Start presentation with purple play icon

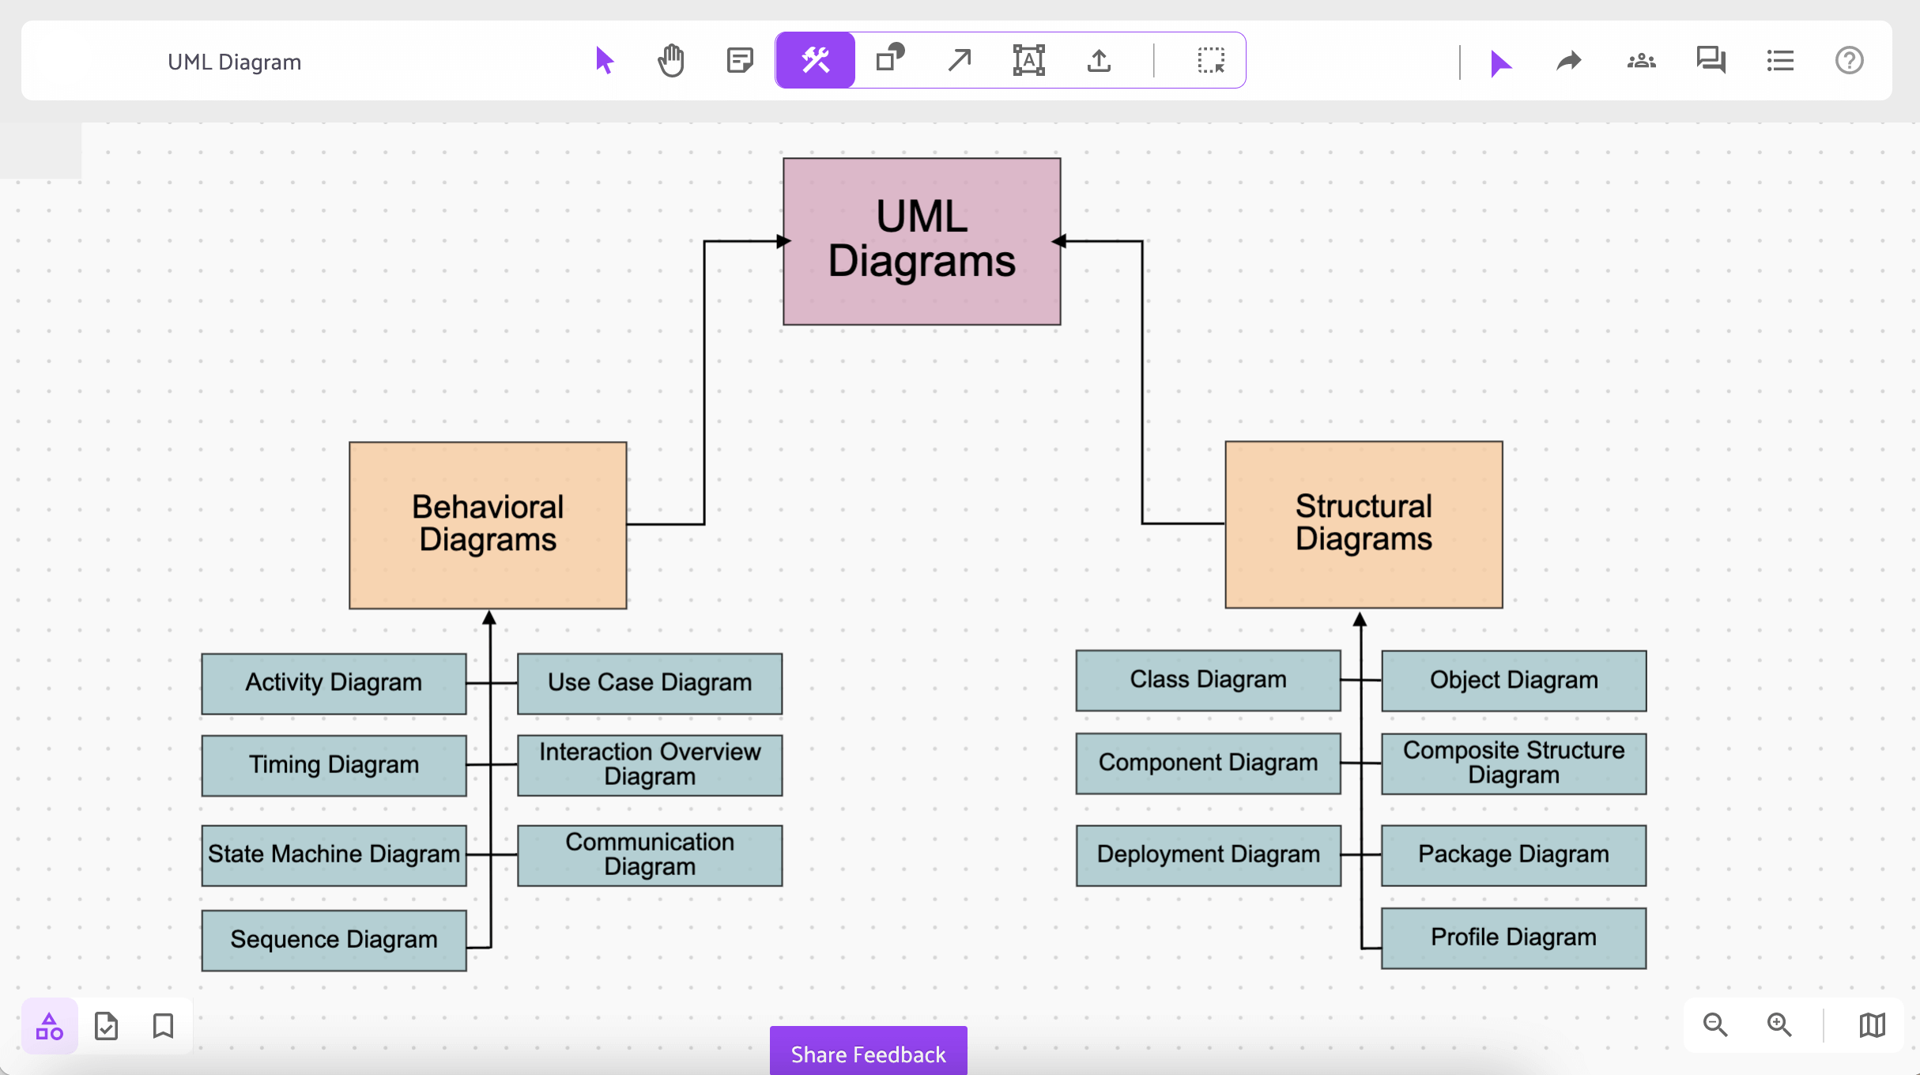(1500, 62)
